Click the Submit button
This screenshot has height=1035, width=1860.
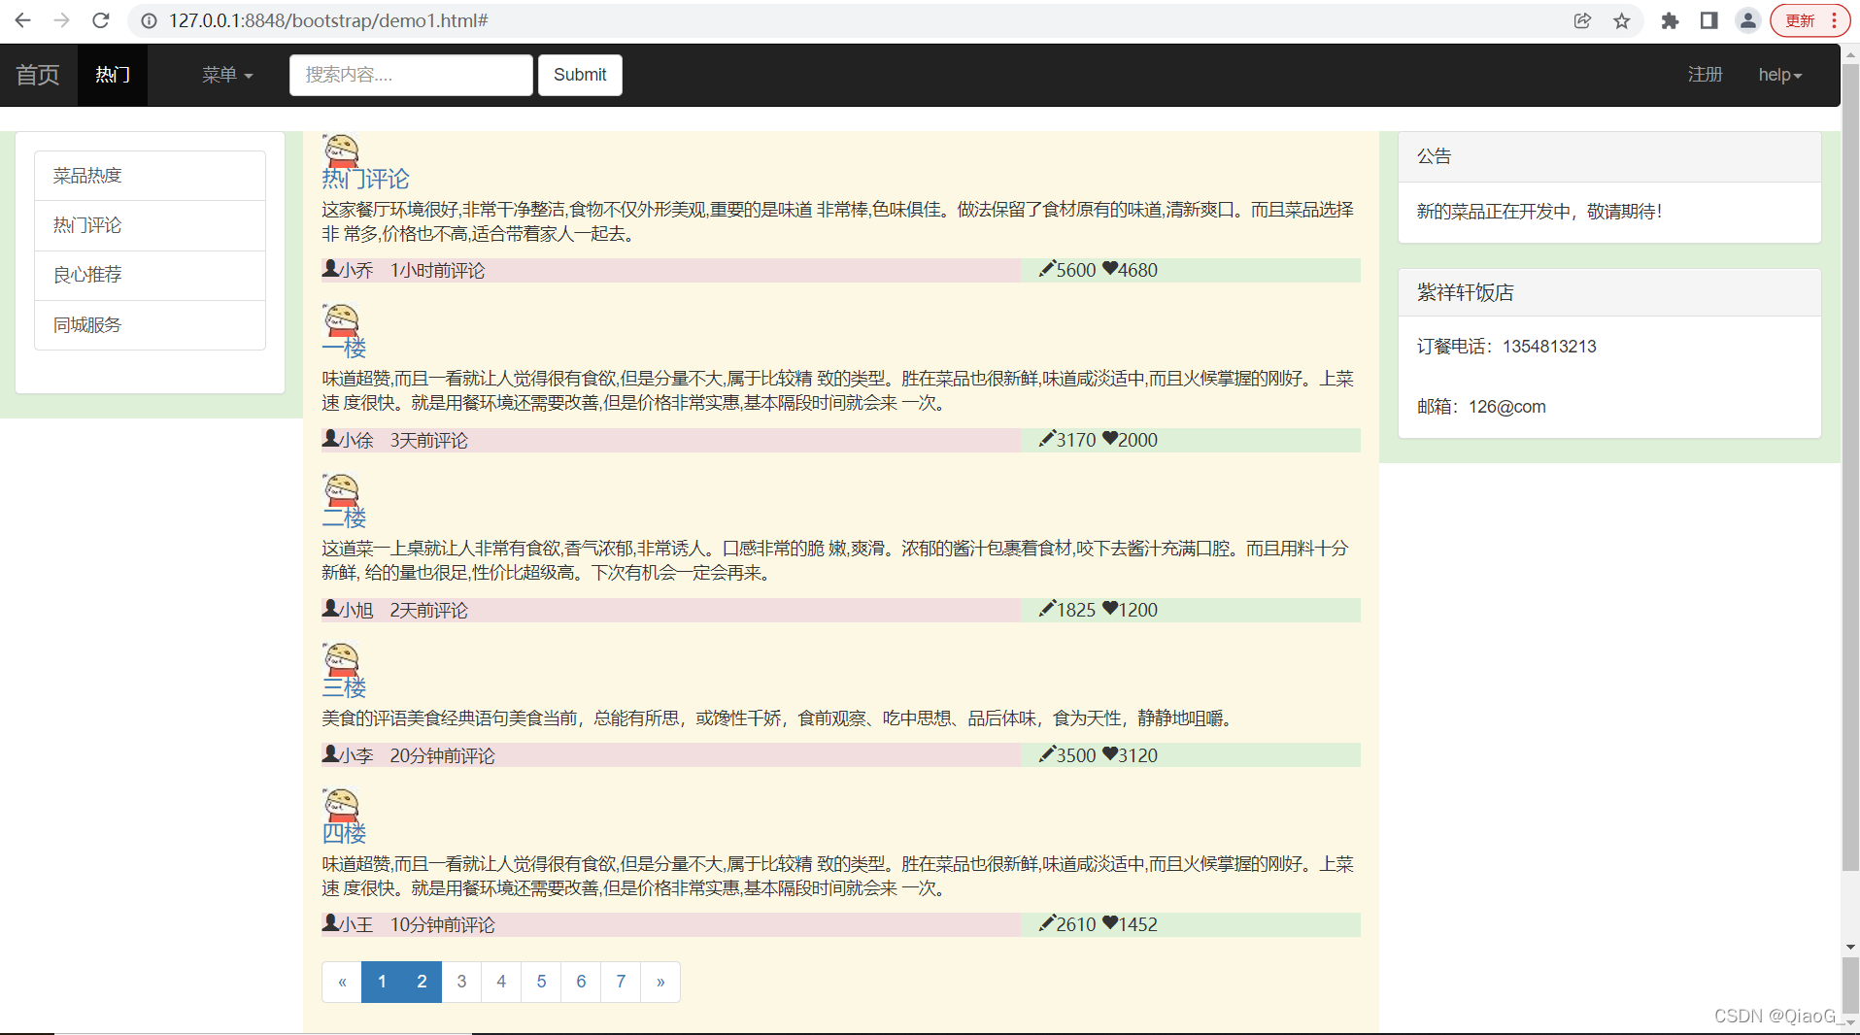pos(580,75)
